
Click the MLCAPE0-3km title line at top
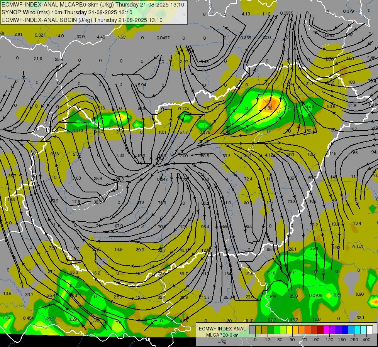(93, 5)
